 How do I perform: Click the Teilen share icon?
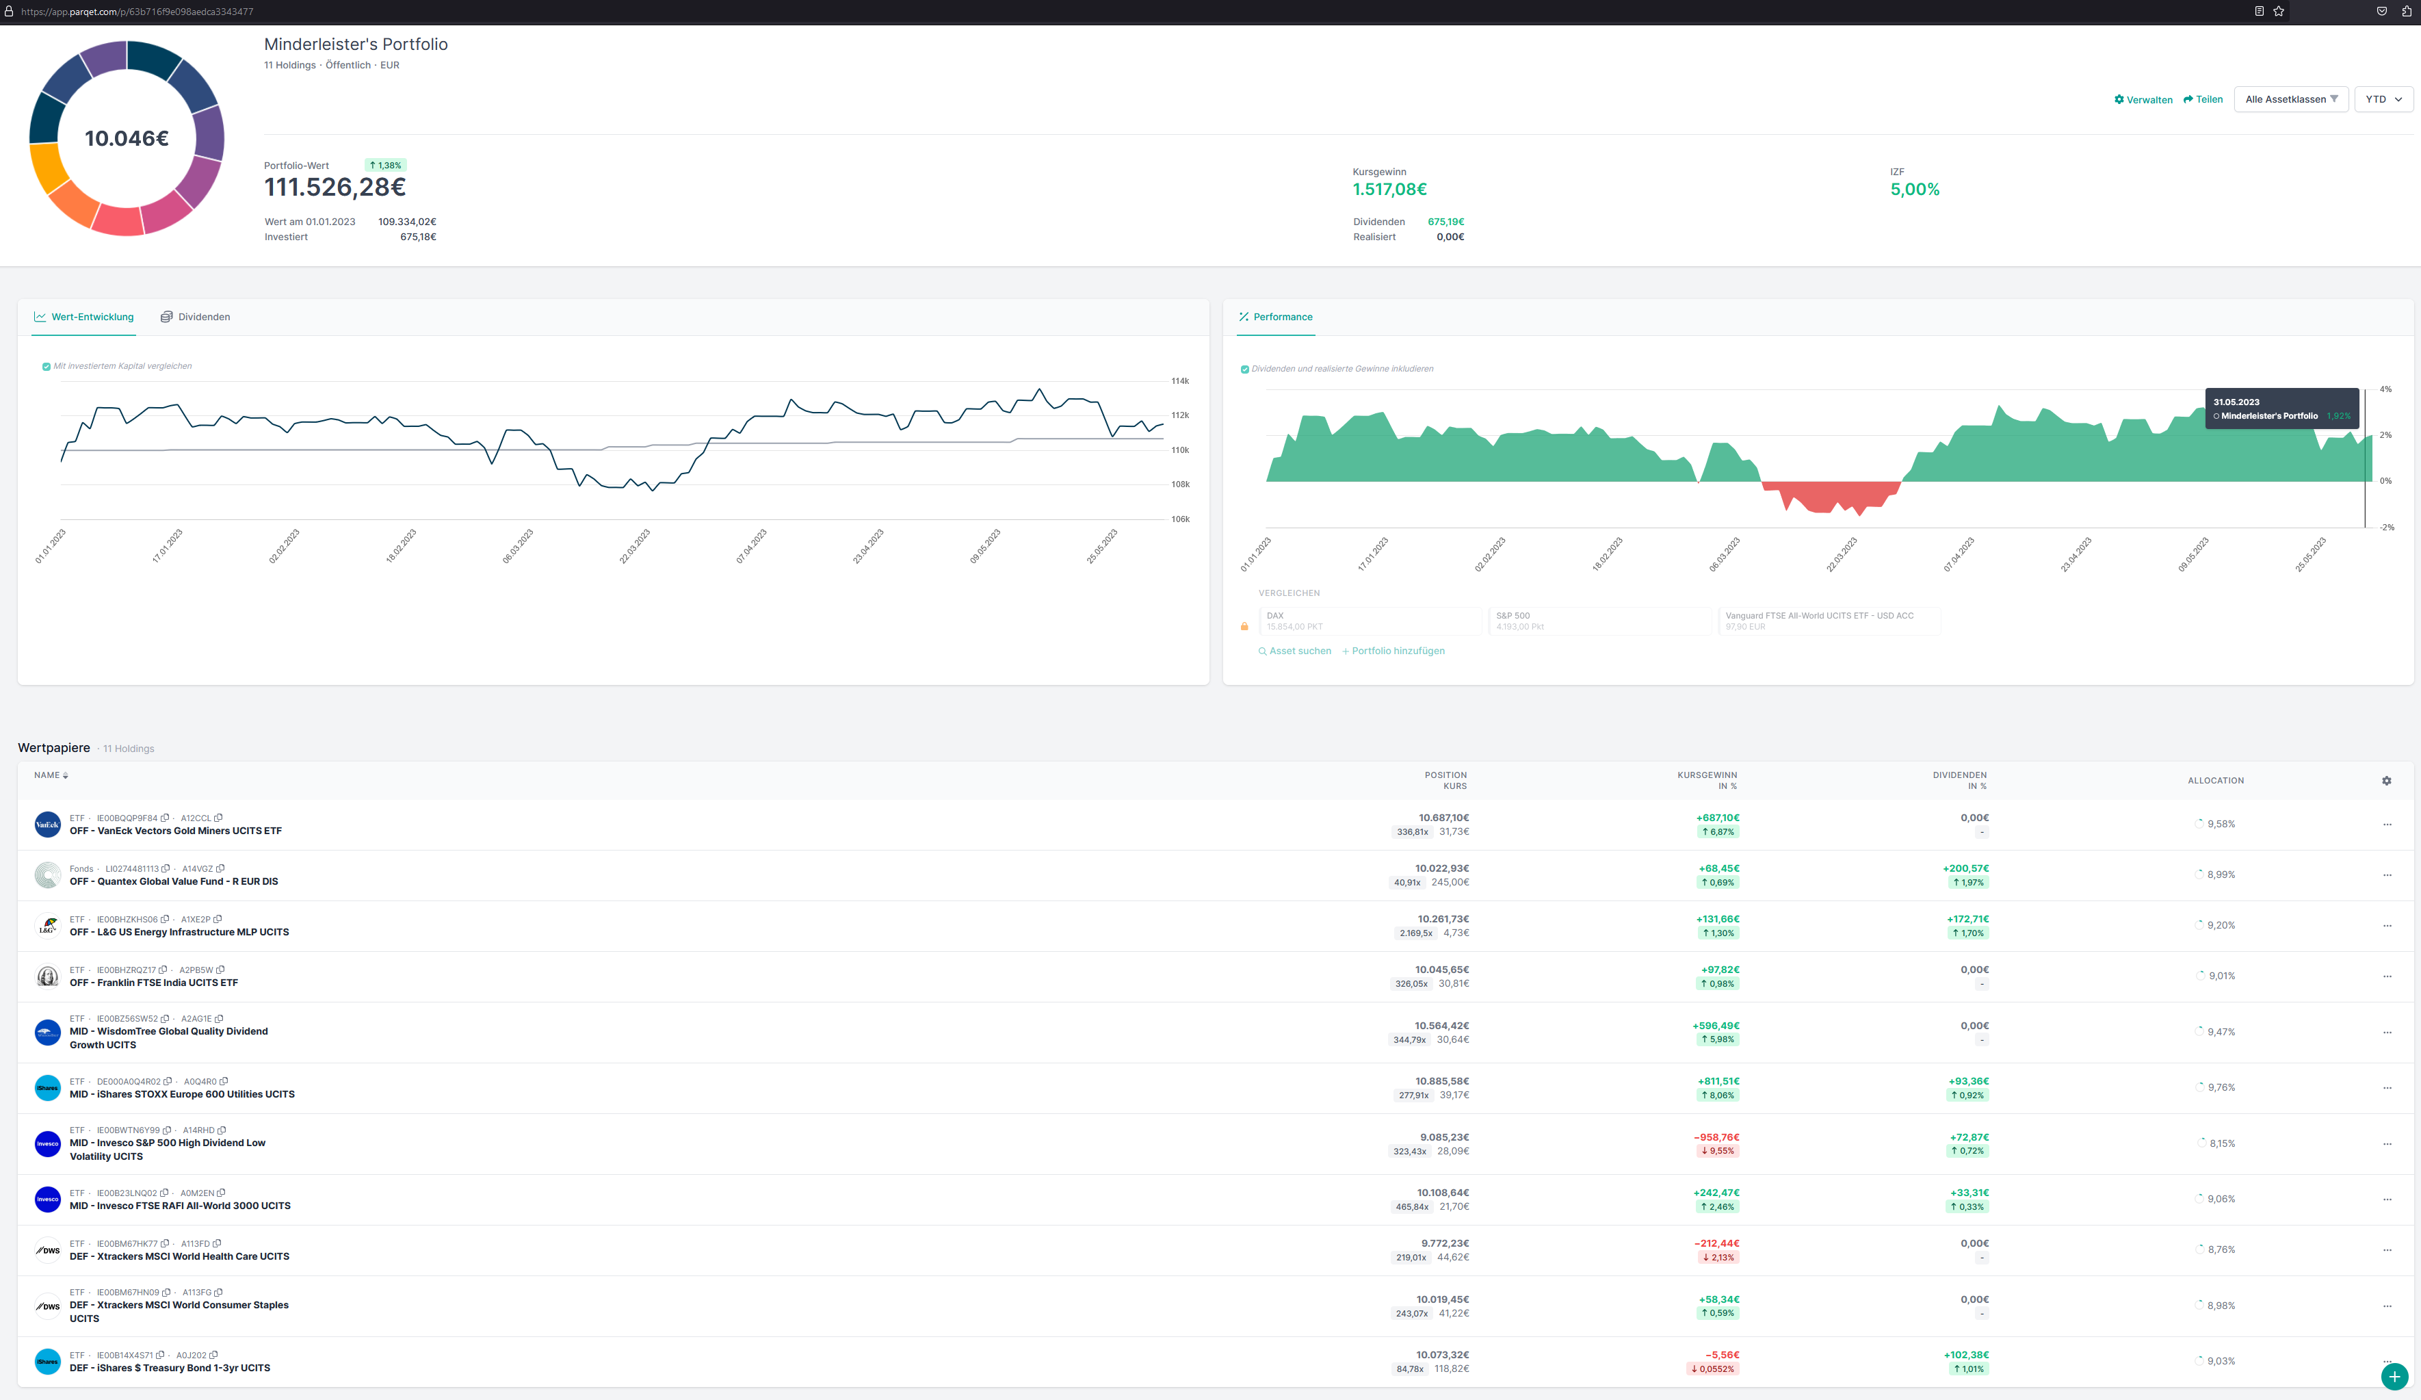pos(2188,100)
